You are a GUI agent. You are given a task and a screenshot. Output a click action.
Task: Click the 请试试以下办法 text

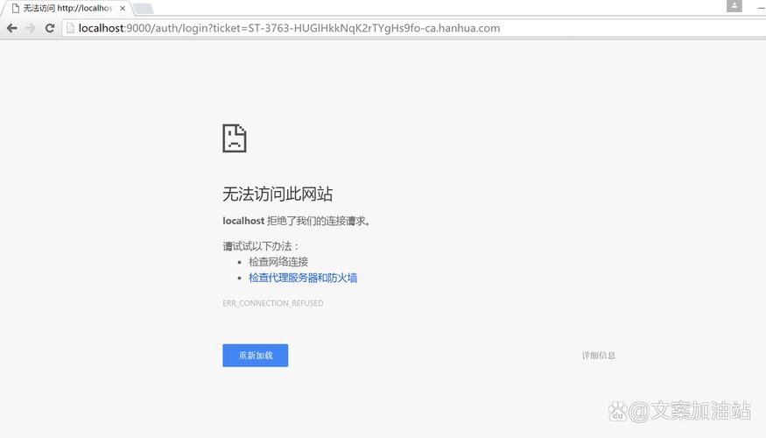[x=261, y=246]
